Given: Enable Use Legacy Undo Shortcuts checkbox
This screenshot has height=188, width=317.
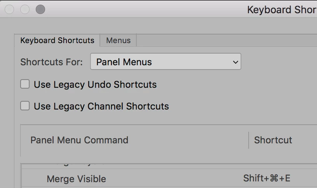Looking at the screenshot, I should (25, 84).
